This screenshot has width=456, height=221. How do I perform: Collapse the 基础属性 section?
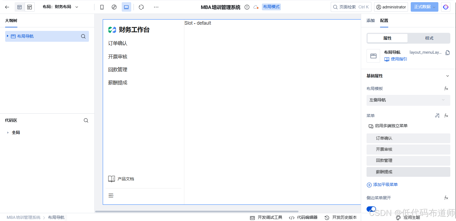pyautogui.click(x=448, y=76)
